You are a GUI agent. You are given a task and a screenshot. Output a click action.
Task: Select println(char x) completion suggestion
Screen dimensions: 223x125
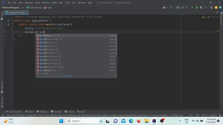click(x=76, y=70)
